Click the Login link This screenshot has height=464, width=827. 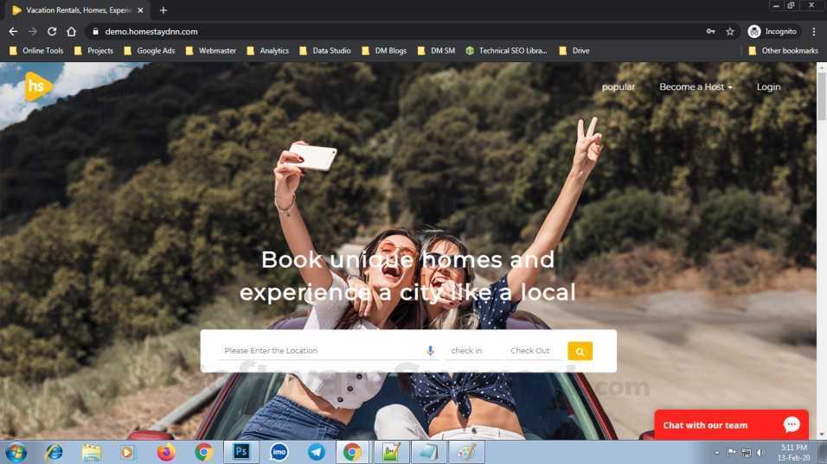tap(768, 87)
